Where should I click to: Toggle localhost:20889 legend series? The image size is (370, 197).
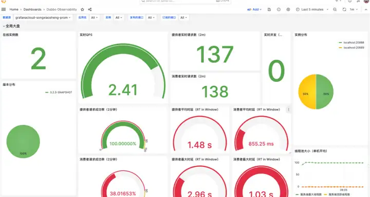(351, 48)
